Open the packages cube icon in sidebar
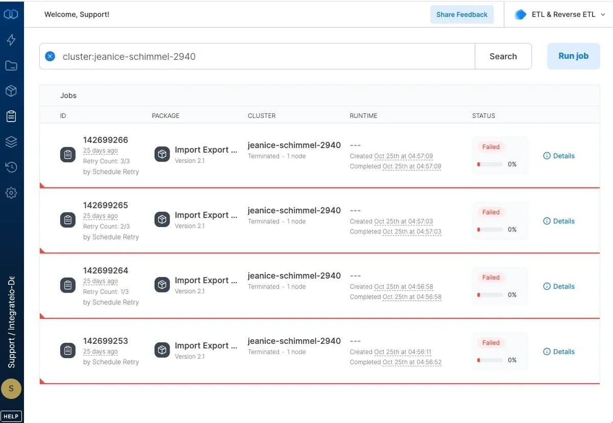613x423 pixels. click(11, 91)
